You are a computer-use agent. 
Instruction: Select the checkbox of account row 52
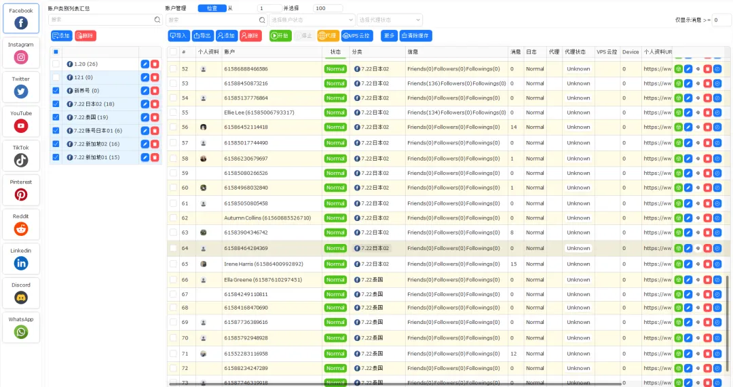[x=174, y=68]
